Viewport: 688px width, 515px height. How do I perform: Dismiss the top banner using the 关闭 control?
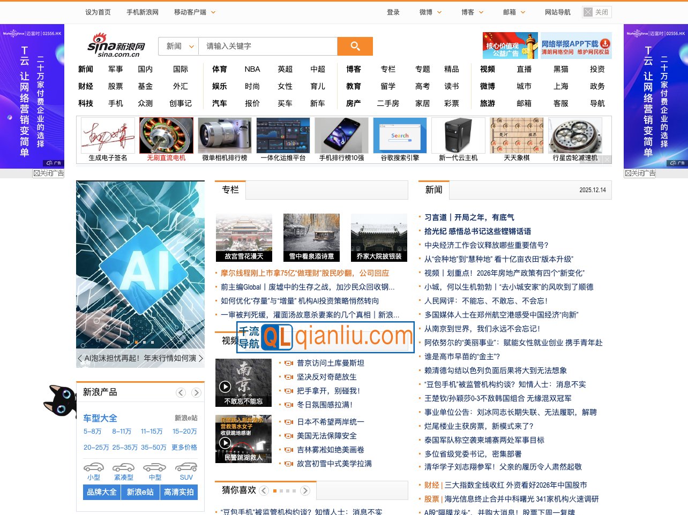click(596, 12)
